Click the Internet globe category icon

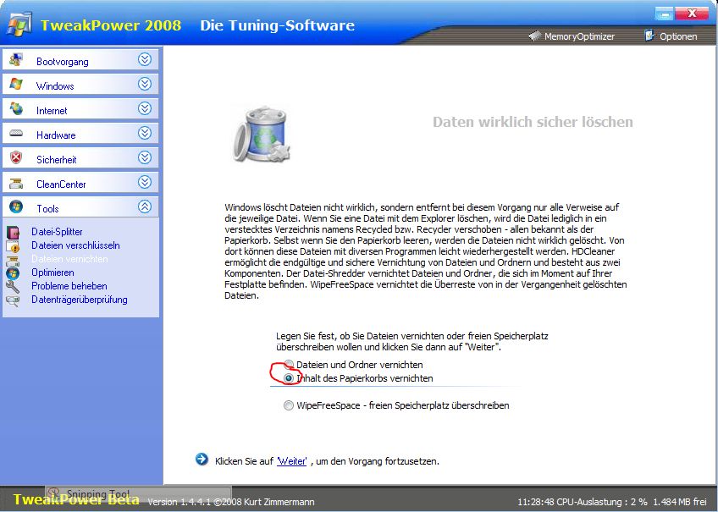(x=16, y=109)
